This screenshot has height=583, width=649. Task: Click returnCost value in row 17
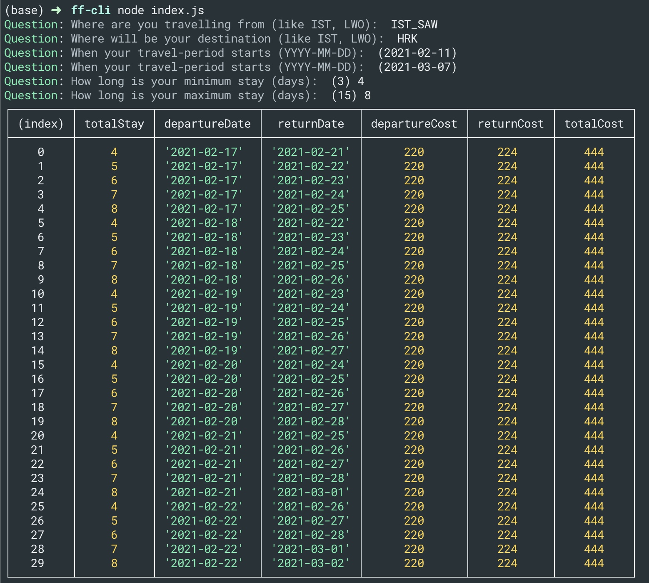tap(507, 393)
